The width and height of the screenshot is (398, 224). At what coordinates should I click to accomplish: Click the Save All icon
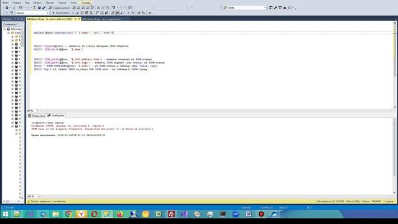point(44,8)
